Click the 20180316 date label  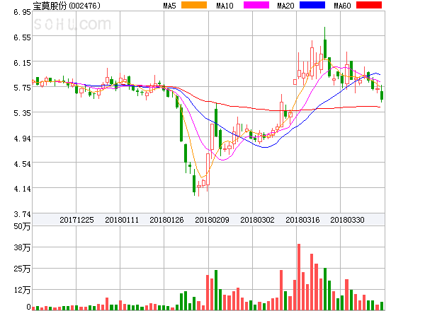click(x=302, y=220)
